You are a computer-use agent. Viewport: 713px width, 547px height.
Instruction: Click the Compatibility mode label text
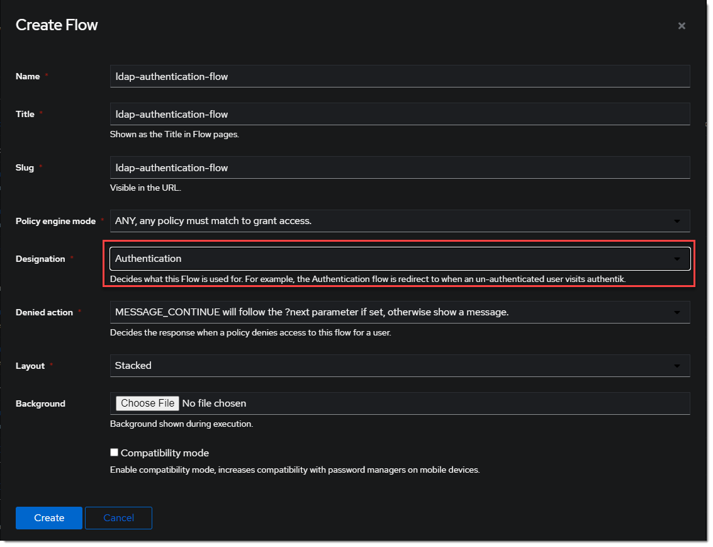coord(165,453)
